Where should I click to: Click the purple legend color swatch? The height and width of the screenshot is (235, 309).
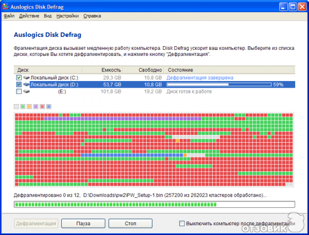(36, 107)
